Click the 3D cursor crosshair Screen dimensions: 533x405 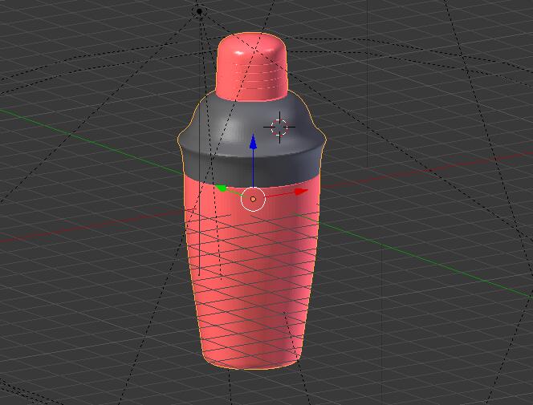[279, 128]
